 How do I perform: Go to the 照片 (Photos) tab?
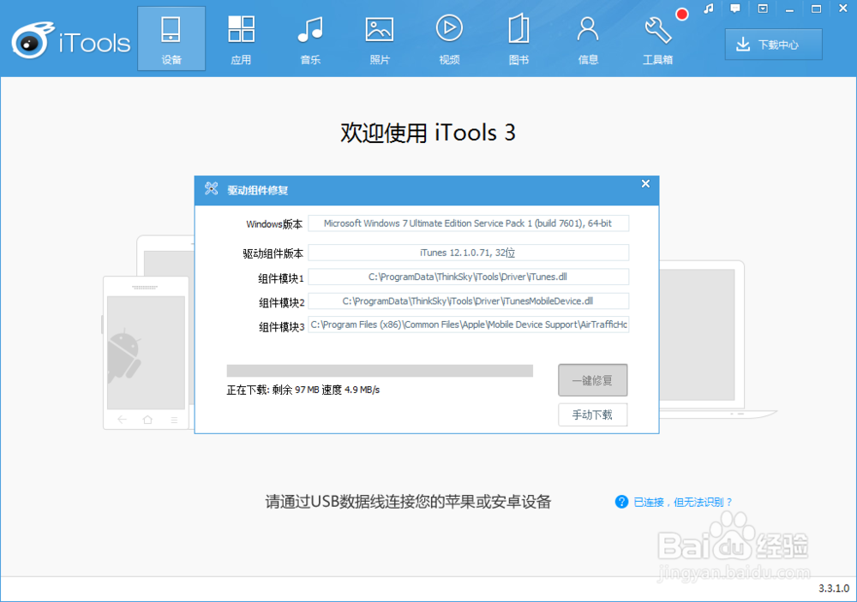point(380,39)
